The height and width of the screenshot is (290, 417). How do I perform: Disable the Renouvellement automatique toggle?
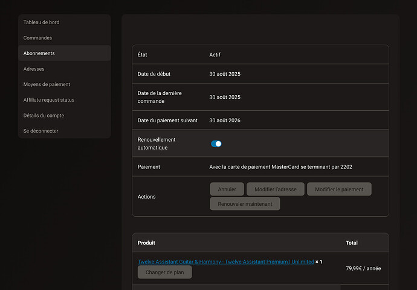pos(216,143)
